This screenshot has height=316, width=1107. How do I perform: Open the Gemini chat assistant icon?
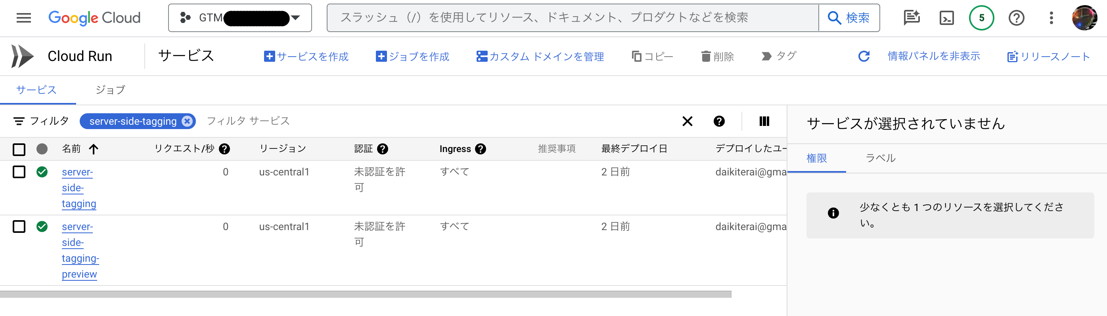(x=912, y=18)
